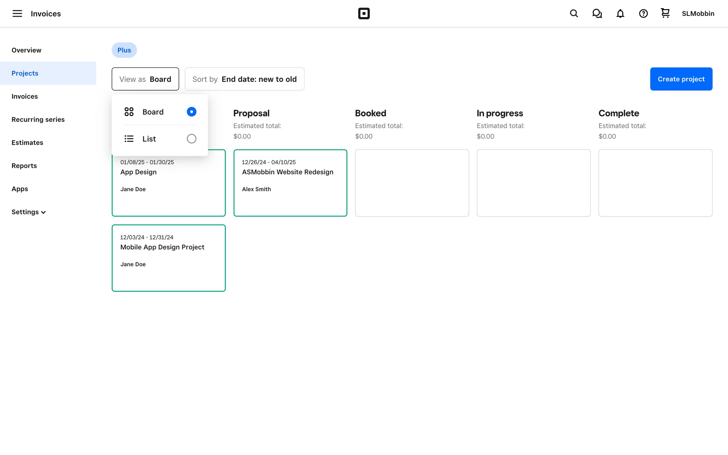Open SLMobbin account menu

(698, 14)
